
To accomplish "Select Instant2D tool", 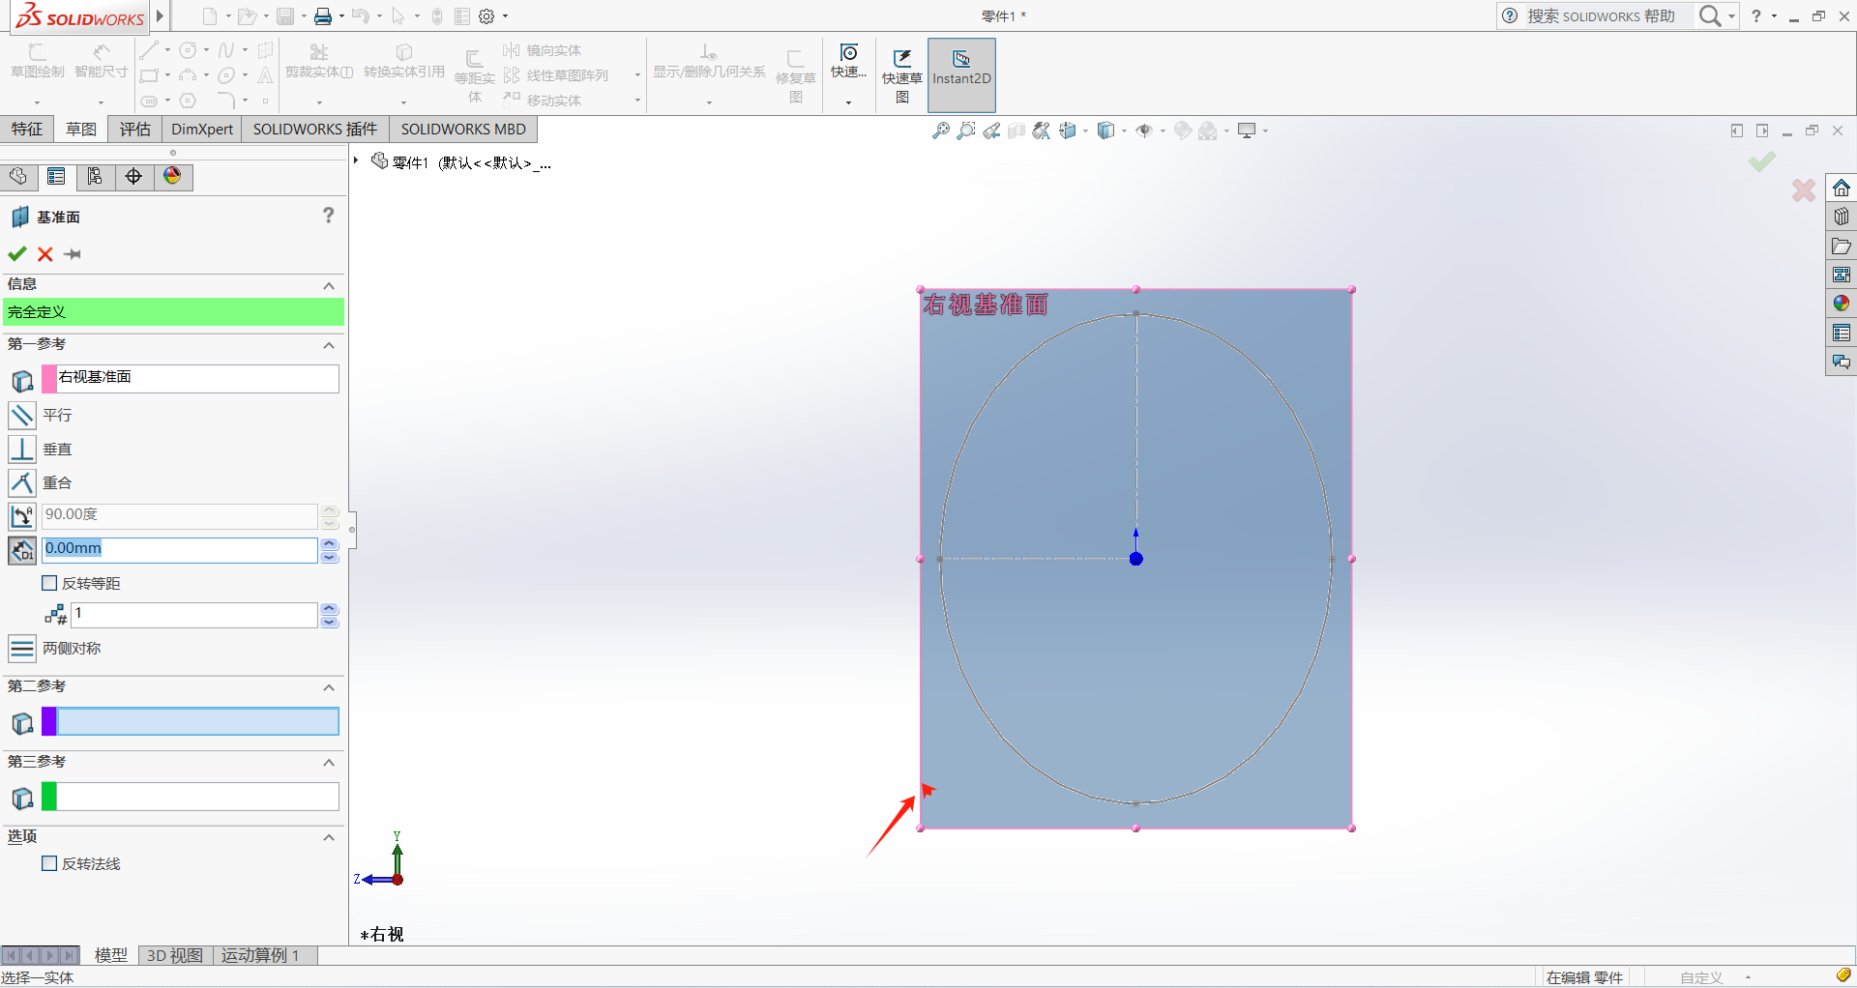I will [961, 75].
